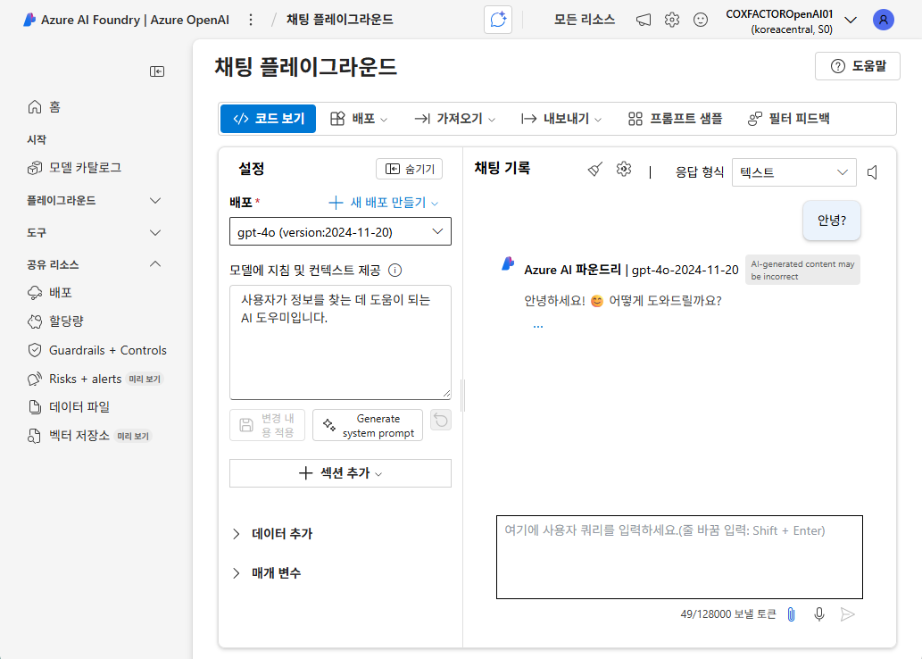Click inside the system message text area
Image resolution: width=922 pixels, height=659 pixels.
[x=340, y=342]
